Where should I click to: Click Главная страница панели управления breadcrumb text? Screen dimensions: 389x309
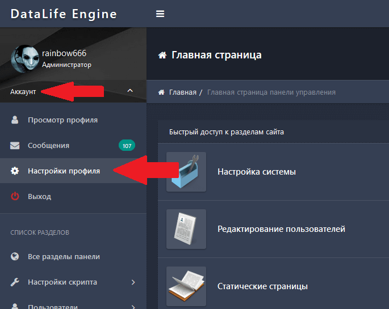coord(271,92)
